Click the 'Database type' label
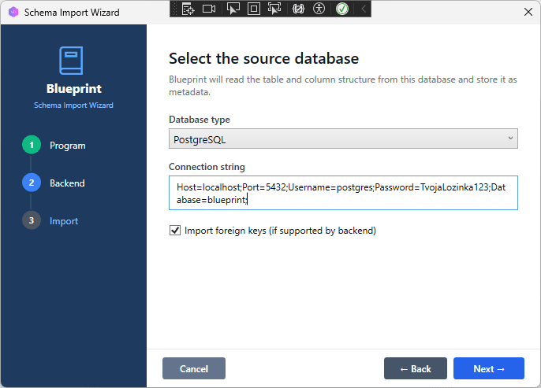This screenshot has height=388, width=541. click(199, 120)
